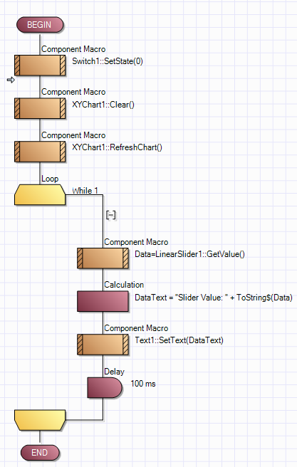This screenshot has height=467, width=297.
Task: Select the loop end block above END
Action: [x=40, y=420]
